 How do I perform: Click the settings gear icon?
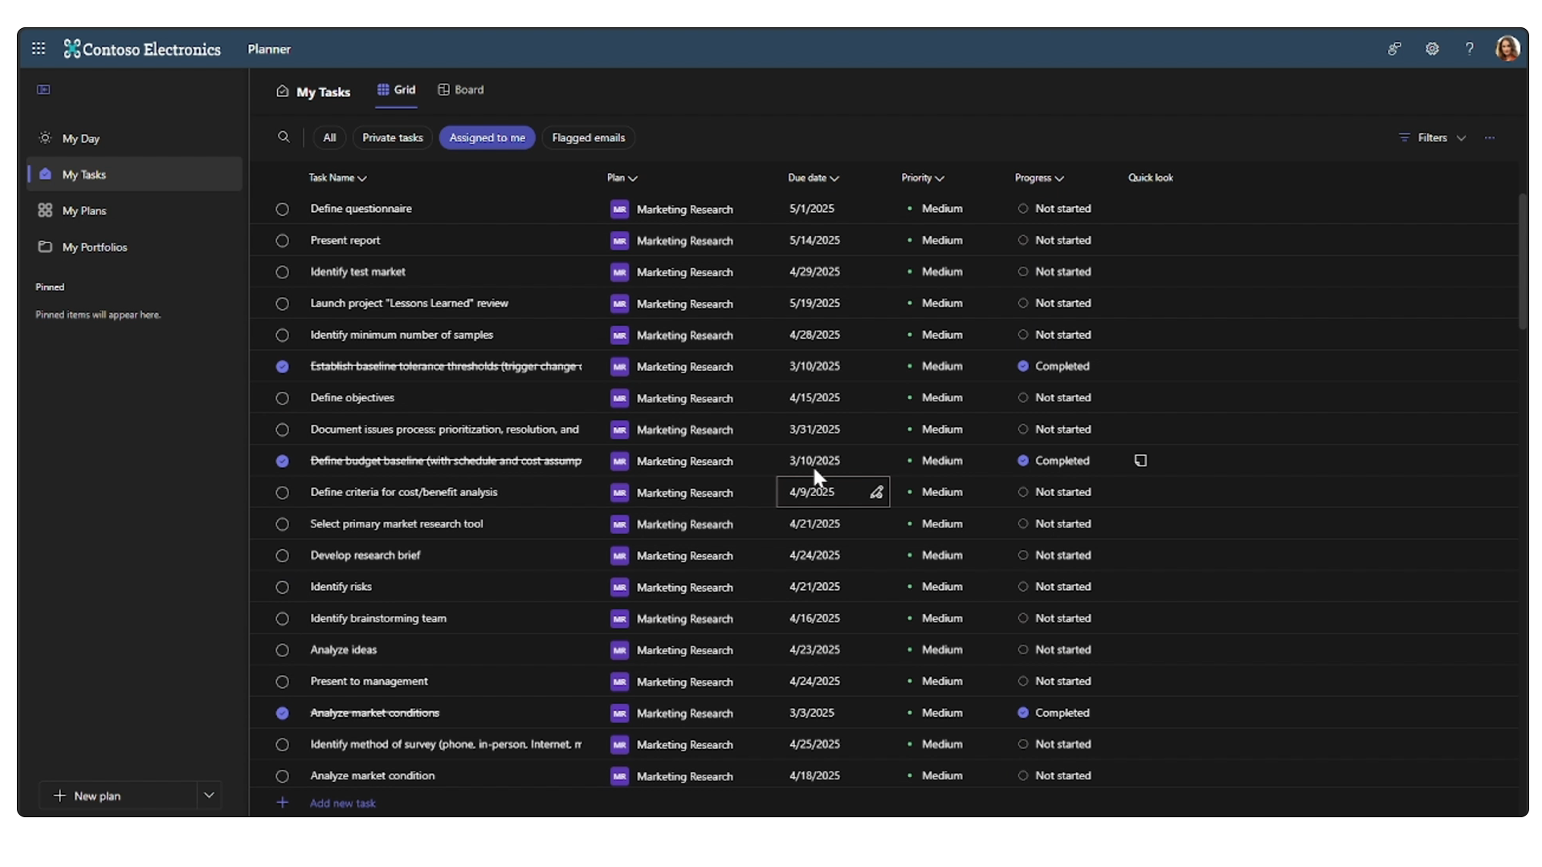(x=1432, y=49)
